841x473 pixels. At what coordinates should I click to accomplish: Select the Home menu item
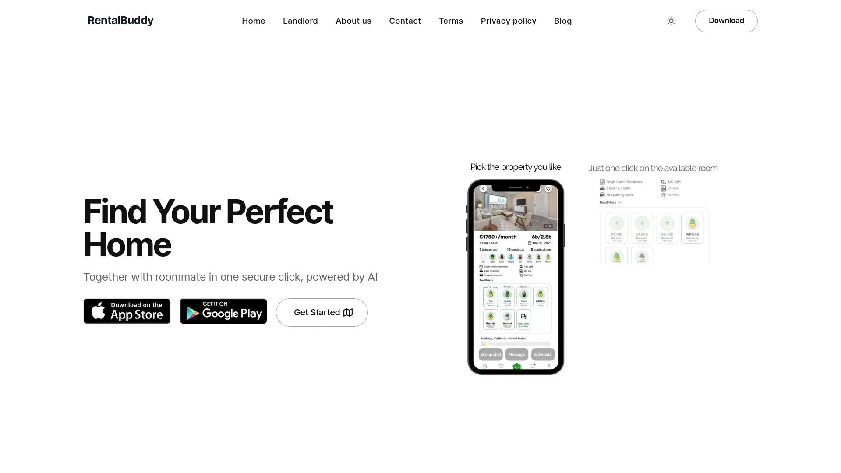click(x=253, y=21)
